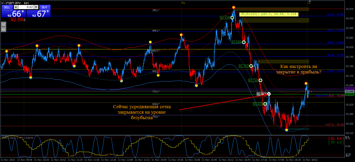Click the BUY one-click trading button
355x162 pixels.
[45, 7]
